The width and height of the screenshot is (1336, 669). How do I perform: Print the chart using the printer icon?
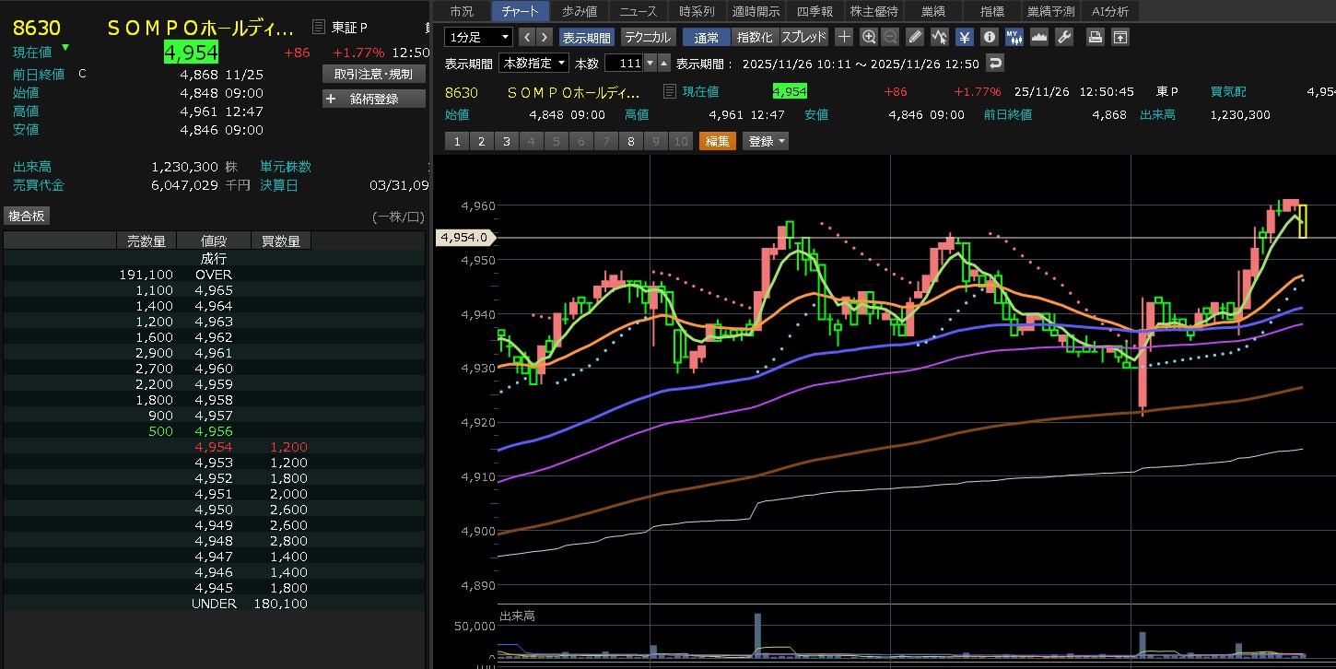tap(1095, 37)
